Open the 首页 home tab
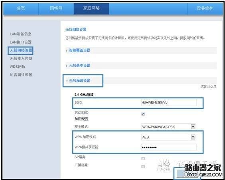Screen dimensions: 225x180 21,8
